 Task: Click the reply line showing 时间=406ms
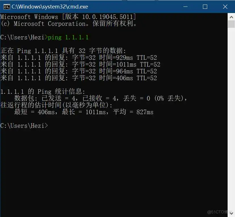tap(79, 78)
